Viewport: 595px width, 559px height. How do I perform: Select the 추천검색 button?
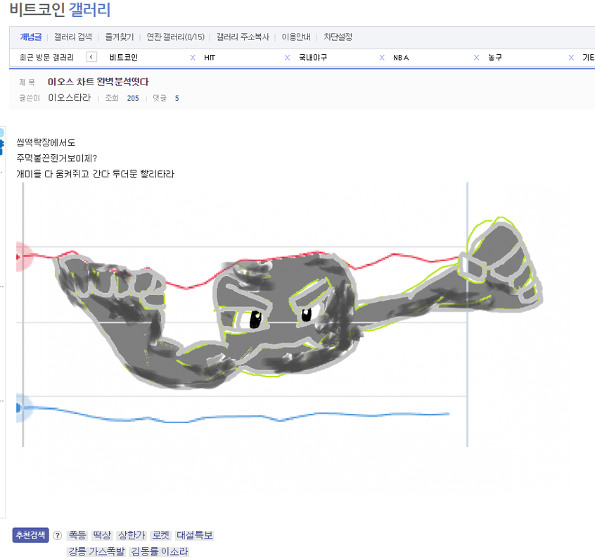(x=31, y=535)
